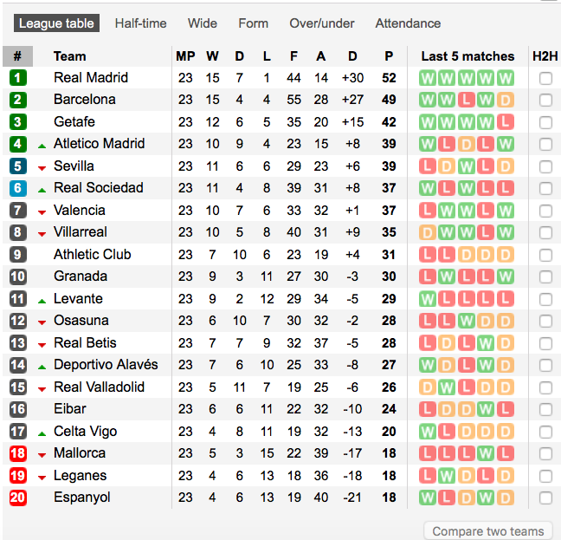Switch to the Half-time tab

[140, 23]
